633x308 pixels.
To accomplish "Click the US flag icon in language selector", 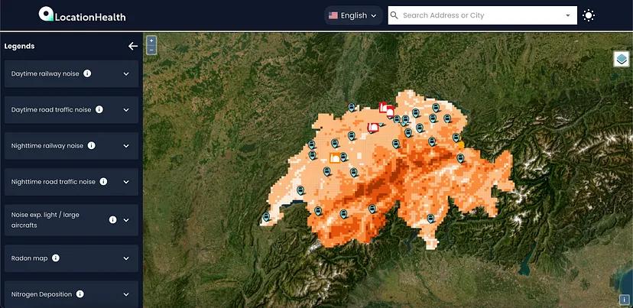I will click(x=333, y=15).
